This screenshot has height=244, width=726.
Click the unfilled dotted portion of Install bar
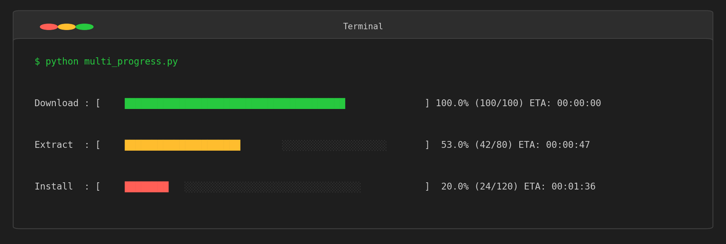coord(273,187)
